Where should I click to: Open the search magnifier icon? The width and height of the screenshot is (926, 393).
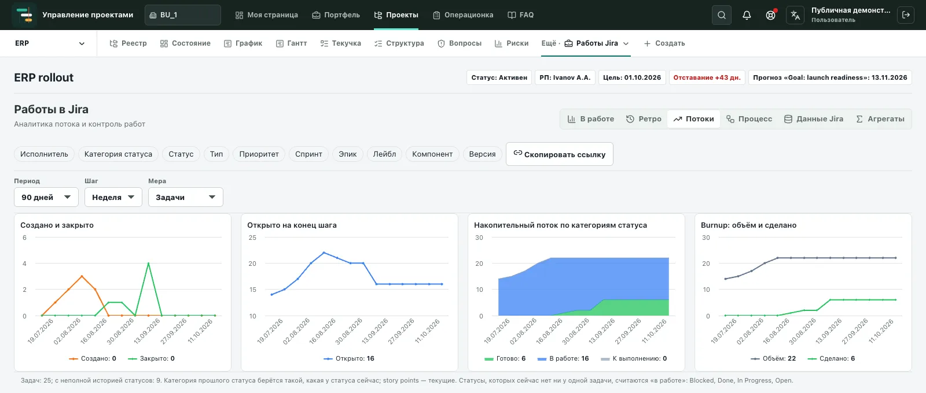coord(722,15)
